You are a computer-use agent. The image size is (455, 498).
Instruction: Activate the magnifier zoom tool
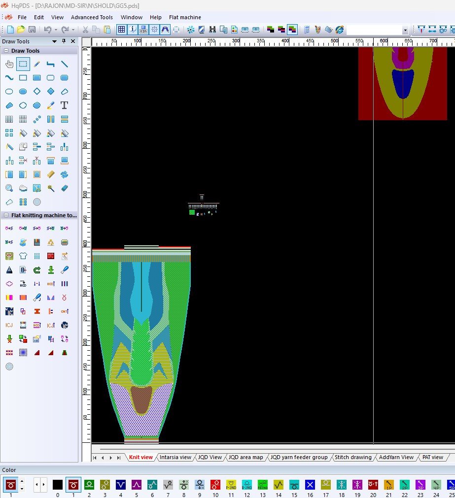(x=9, y=188)
